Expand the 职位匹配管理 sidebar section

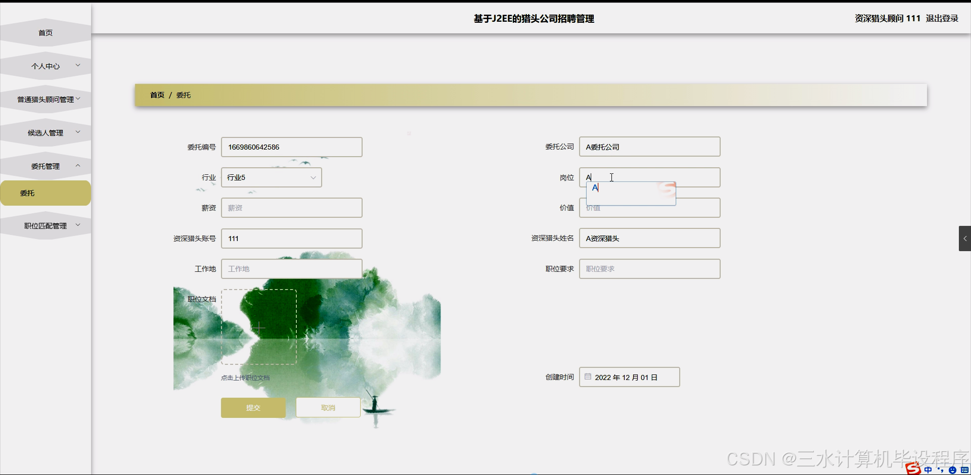[x=46, y=225]
